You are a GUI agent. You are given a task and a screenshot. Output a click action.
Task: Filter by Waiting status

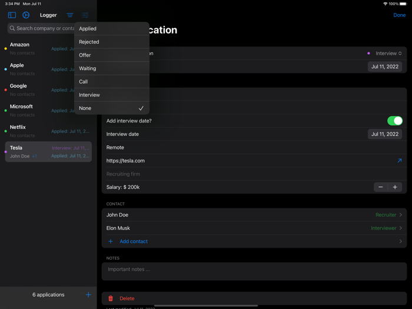tap(112, 68)
